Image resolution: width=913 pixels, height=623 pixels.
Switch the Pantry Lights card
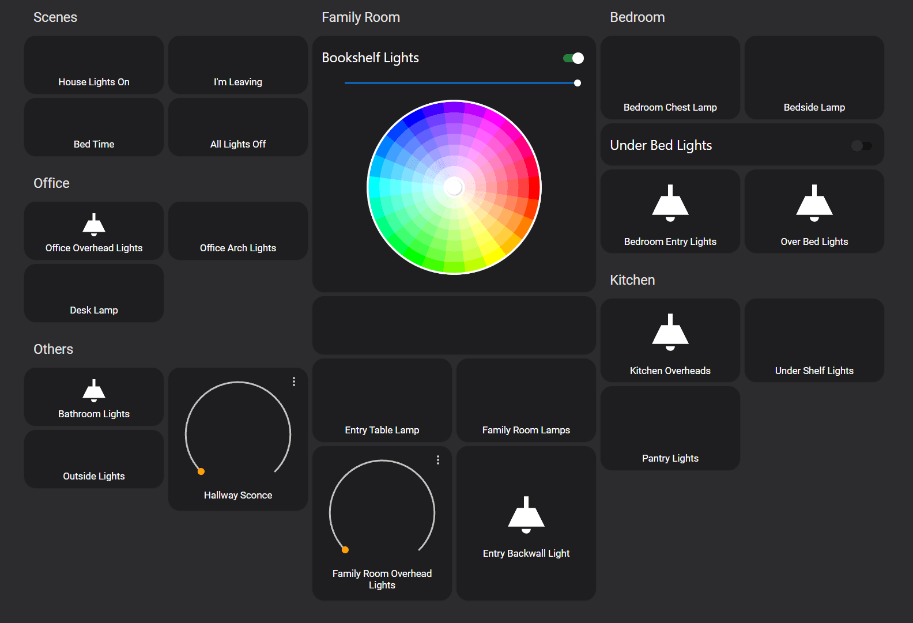point(670,428)
